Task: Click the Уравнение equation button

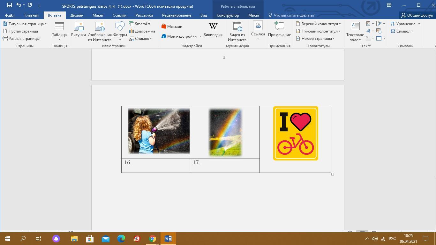Action: pos(403,24)
